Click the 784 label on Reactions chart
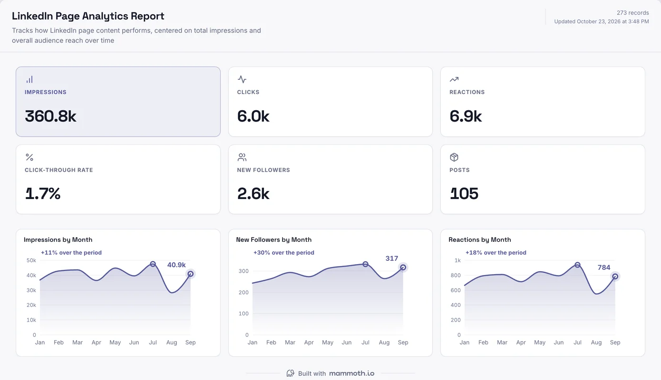Viewport: 661px width, 380px height. point(604,267)
